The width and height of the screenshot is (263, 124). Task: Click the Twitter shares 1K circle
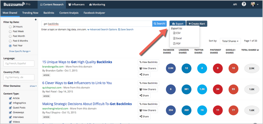tap(202, 110)
